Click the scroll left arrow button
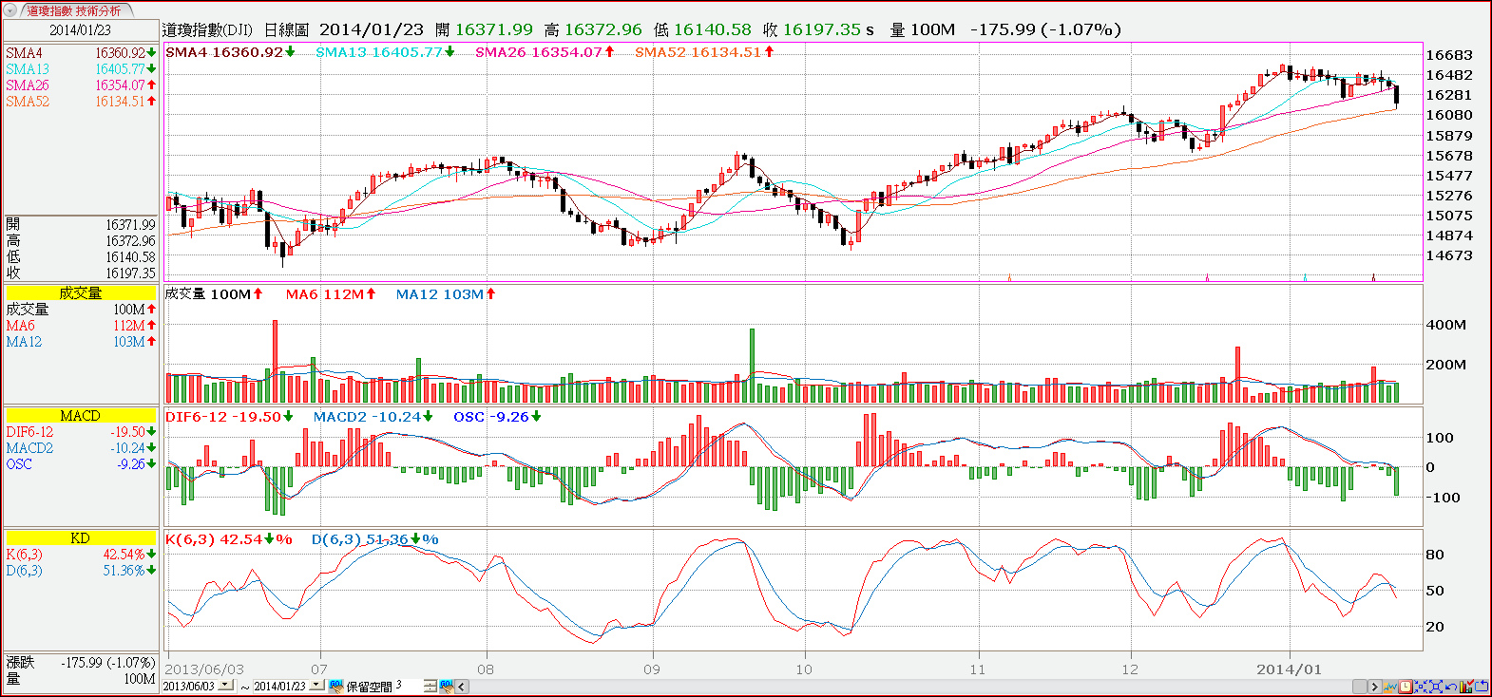 (462, 686)
